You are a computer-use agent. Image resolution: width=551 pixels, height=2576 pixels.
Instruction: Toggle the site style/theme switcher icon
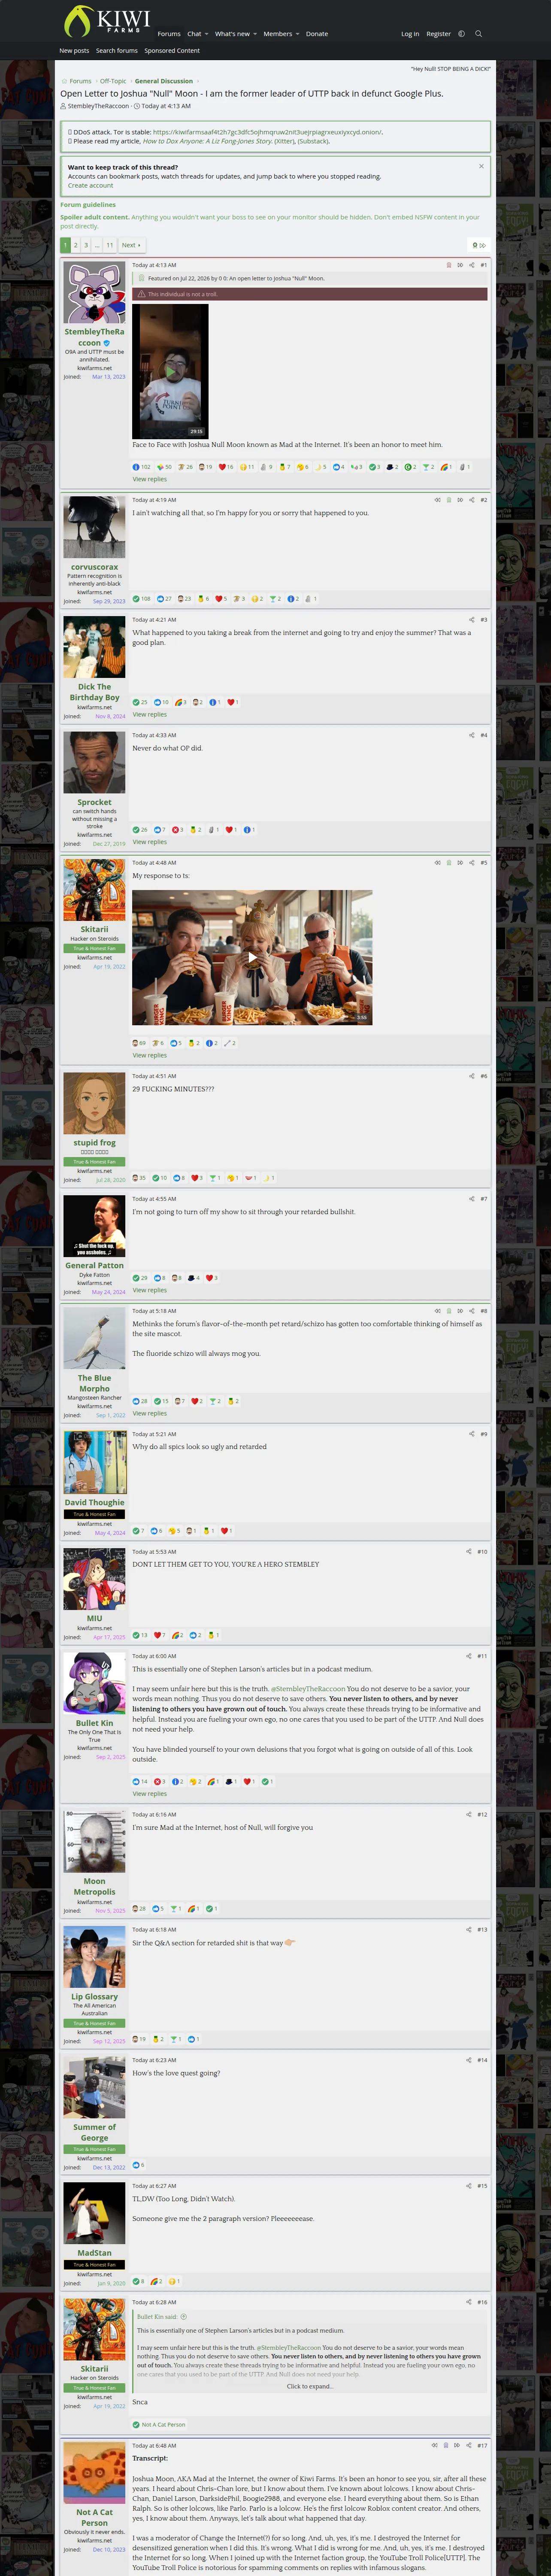[461, 34]
